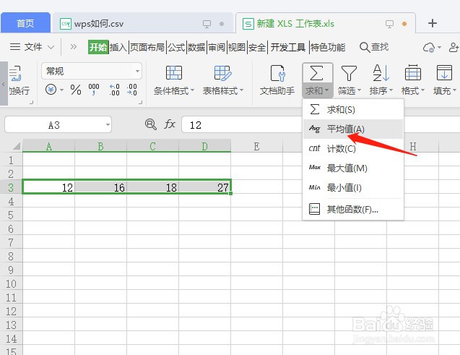The width and height of the screenshot is (460, 355).
Task: Select column E header
Action: point(256,146)
